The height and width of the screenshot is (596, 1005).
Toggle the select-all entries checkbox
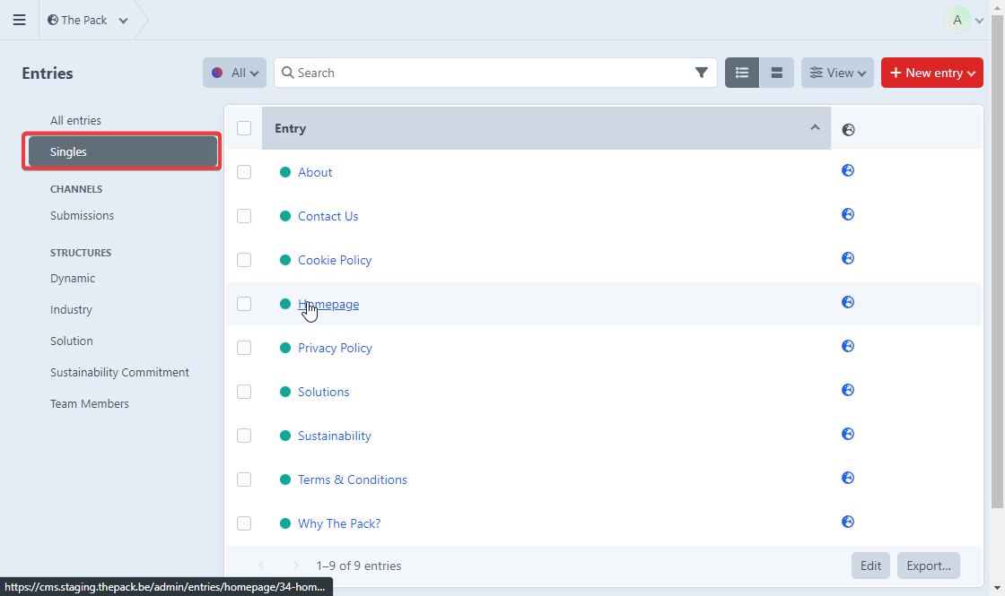click(x=244, y=128)
